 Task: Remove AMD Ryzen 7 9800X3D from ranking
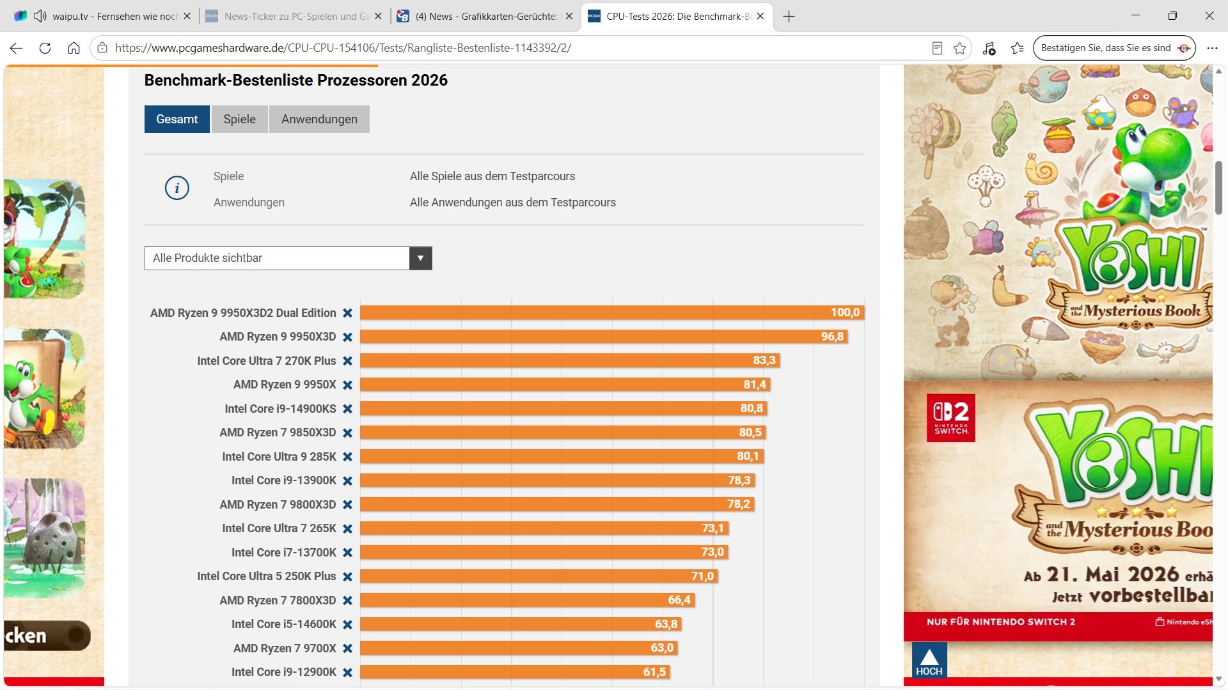click(347, 505)
